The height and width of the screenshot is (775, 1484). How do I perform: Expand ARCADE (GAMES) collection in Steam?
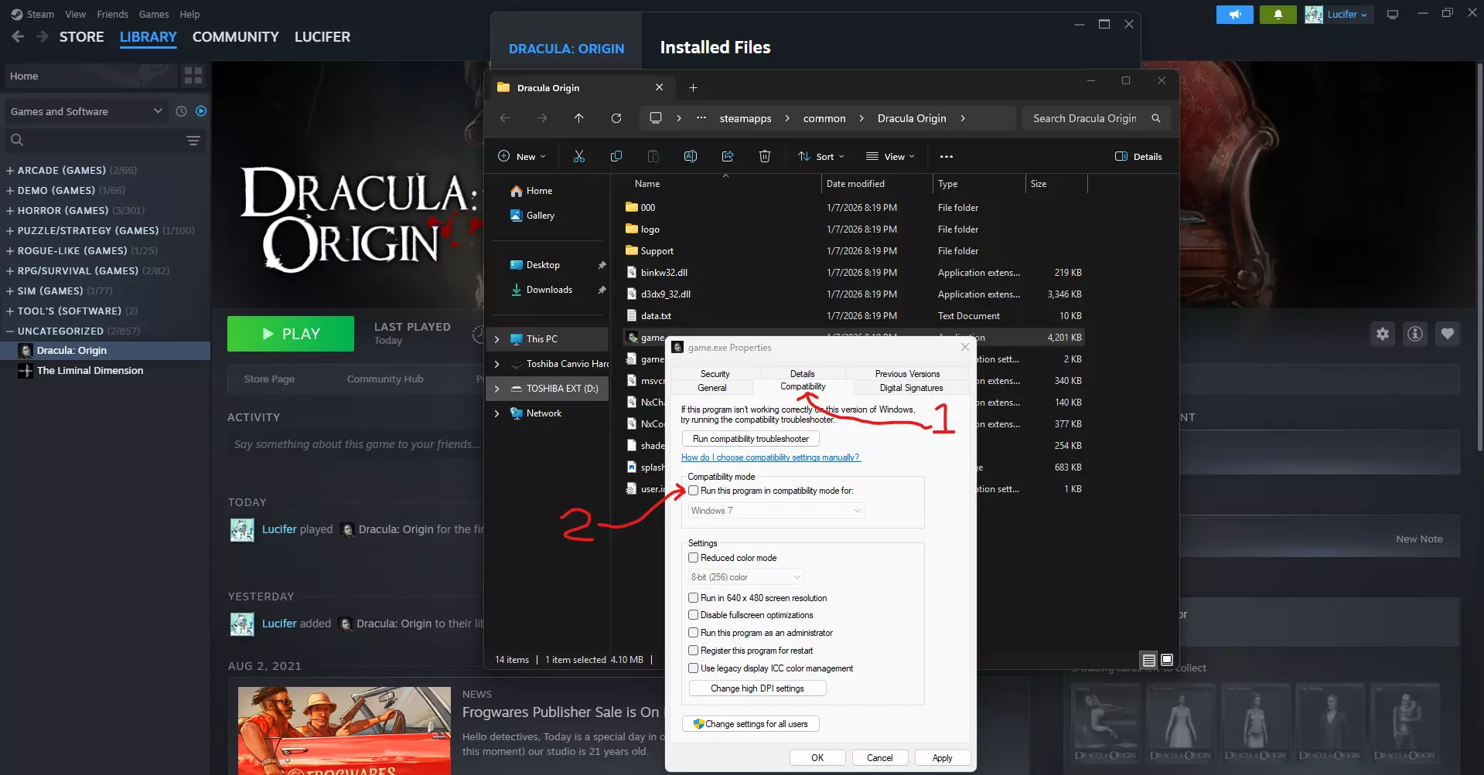[x=10, y=170]
